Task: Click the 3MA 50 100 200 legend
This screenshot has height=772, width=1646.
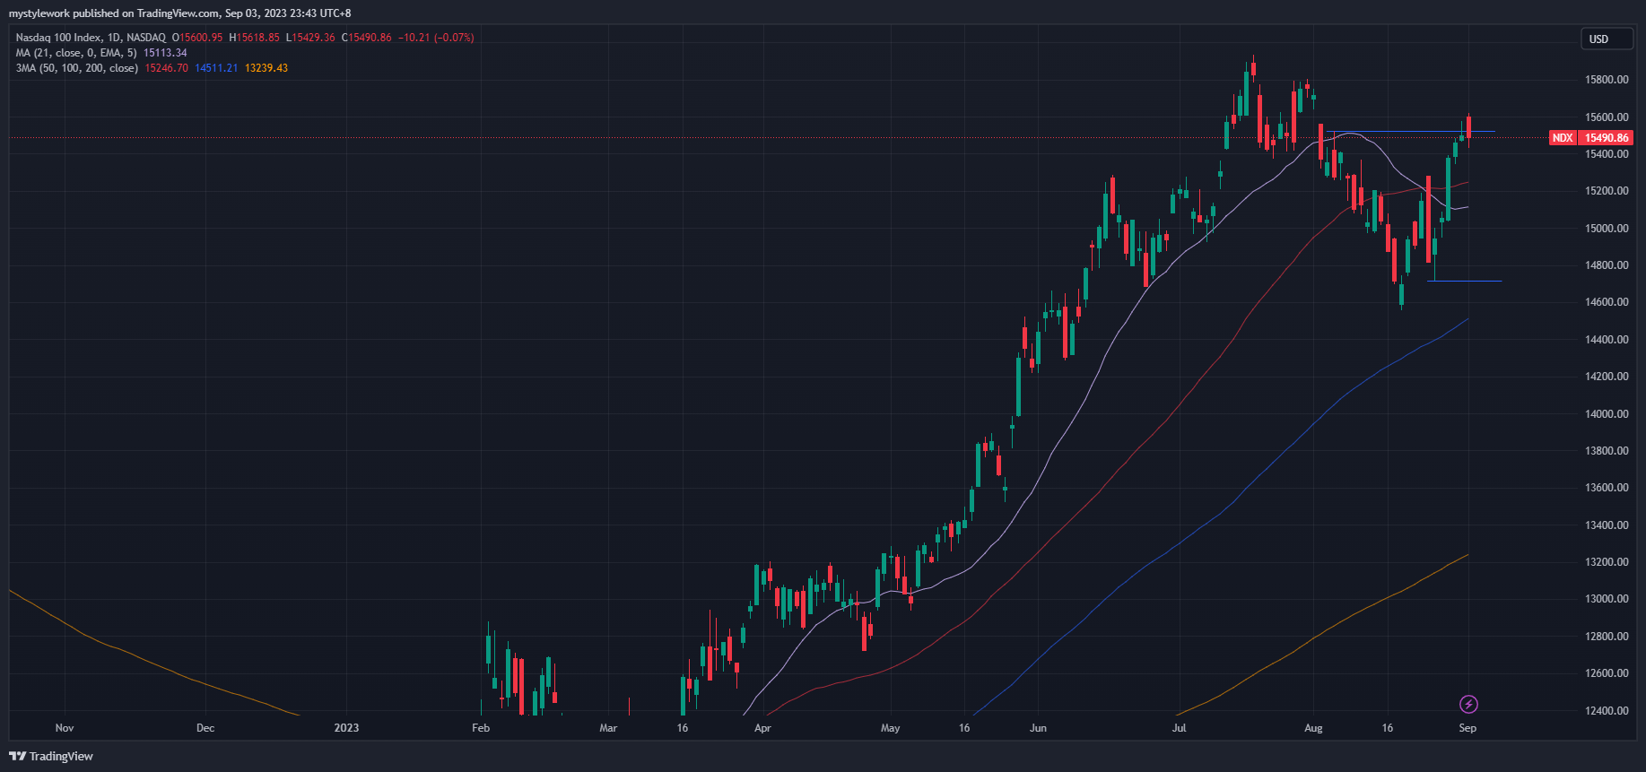Action: pyautogui.click(x=77, y=68)
